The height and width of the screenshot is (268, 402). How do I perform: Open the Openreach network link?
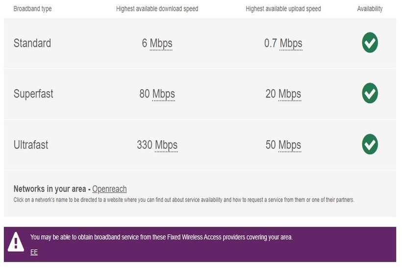[109, 189]
